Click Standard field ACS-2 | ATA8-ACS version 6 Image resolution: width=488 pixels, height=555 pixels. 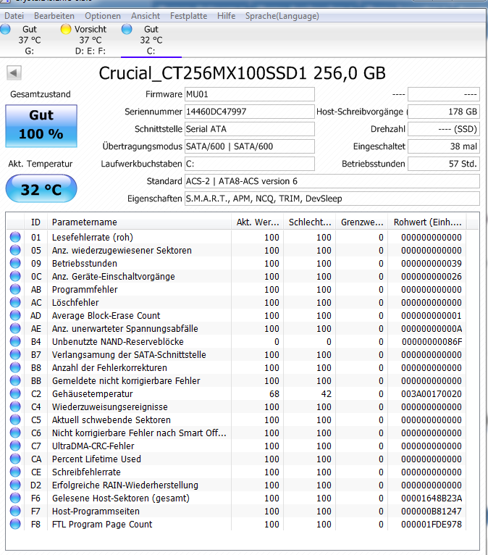pyautogui.click(x=332, y=181)
